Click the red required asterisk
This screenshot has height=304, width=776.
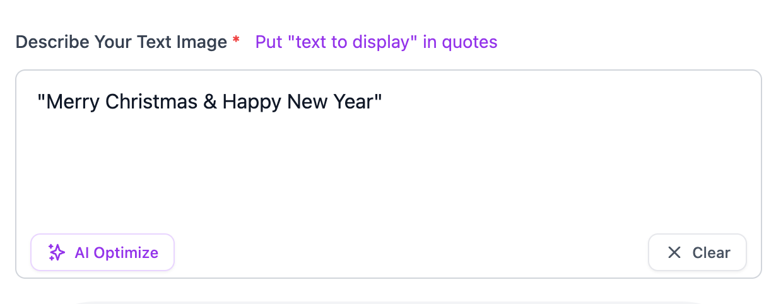click(236, 42)
